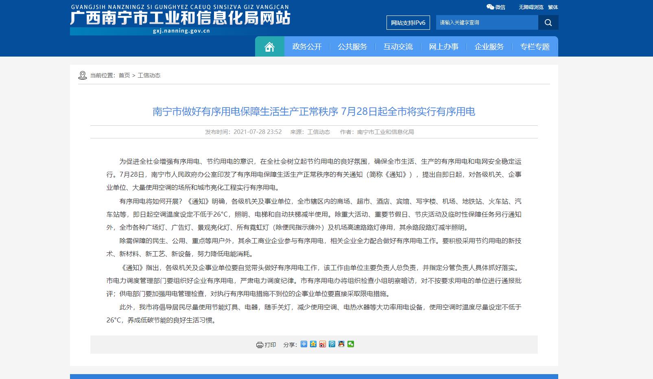
Task: Open the 公共服务 menu
Action: (352, 47)
